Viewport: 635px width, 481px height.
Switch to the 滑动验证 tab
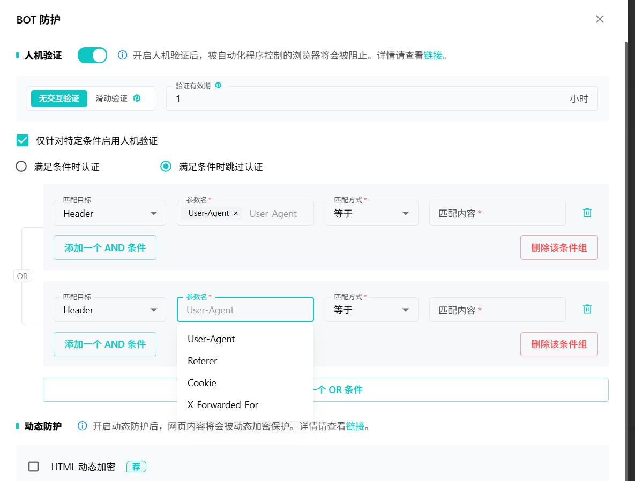coord(111,99)
